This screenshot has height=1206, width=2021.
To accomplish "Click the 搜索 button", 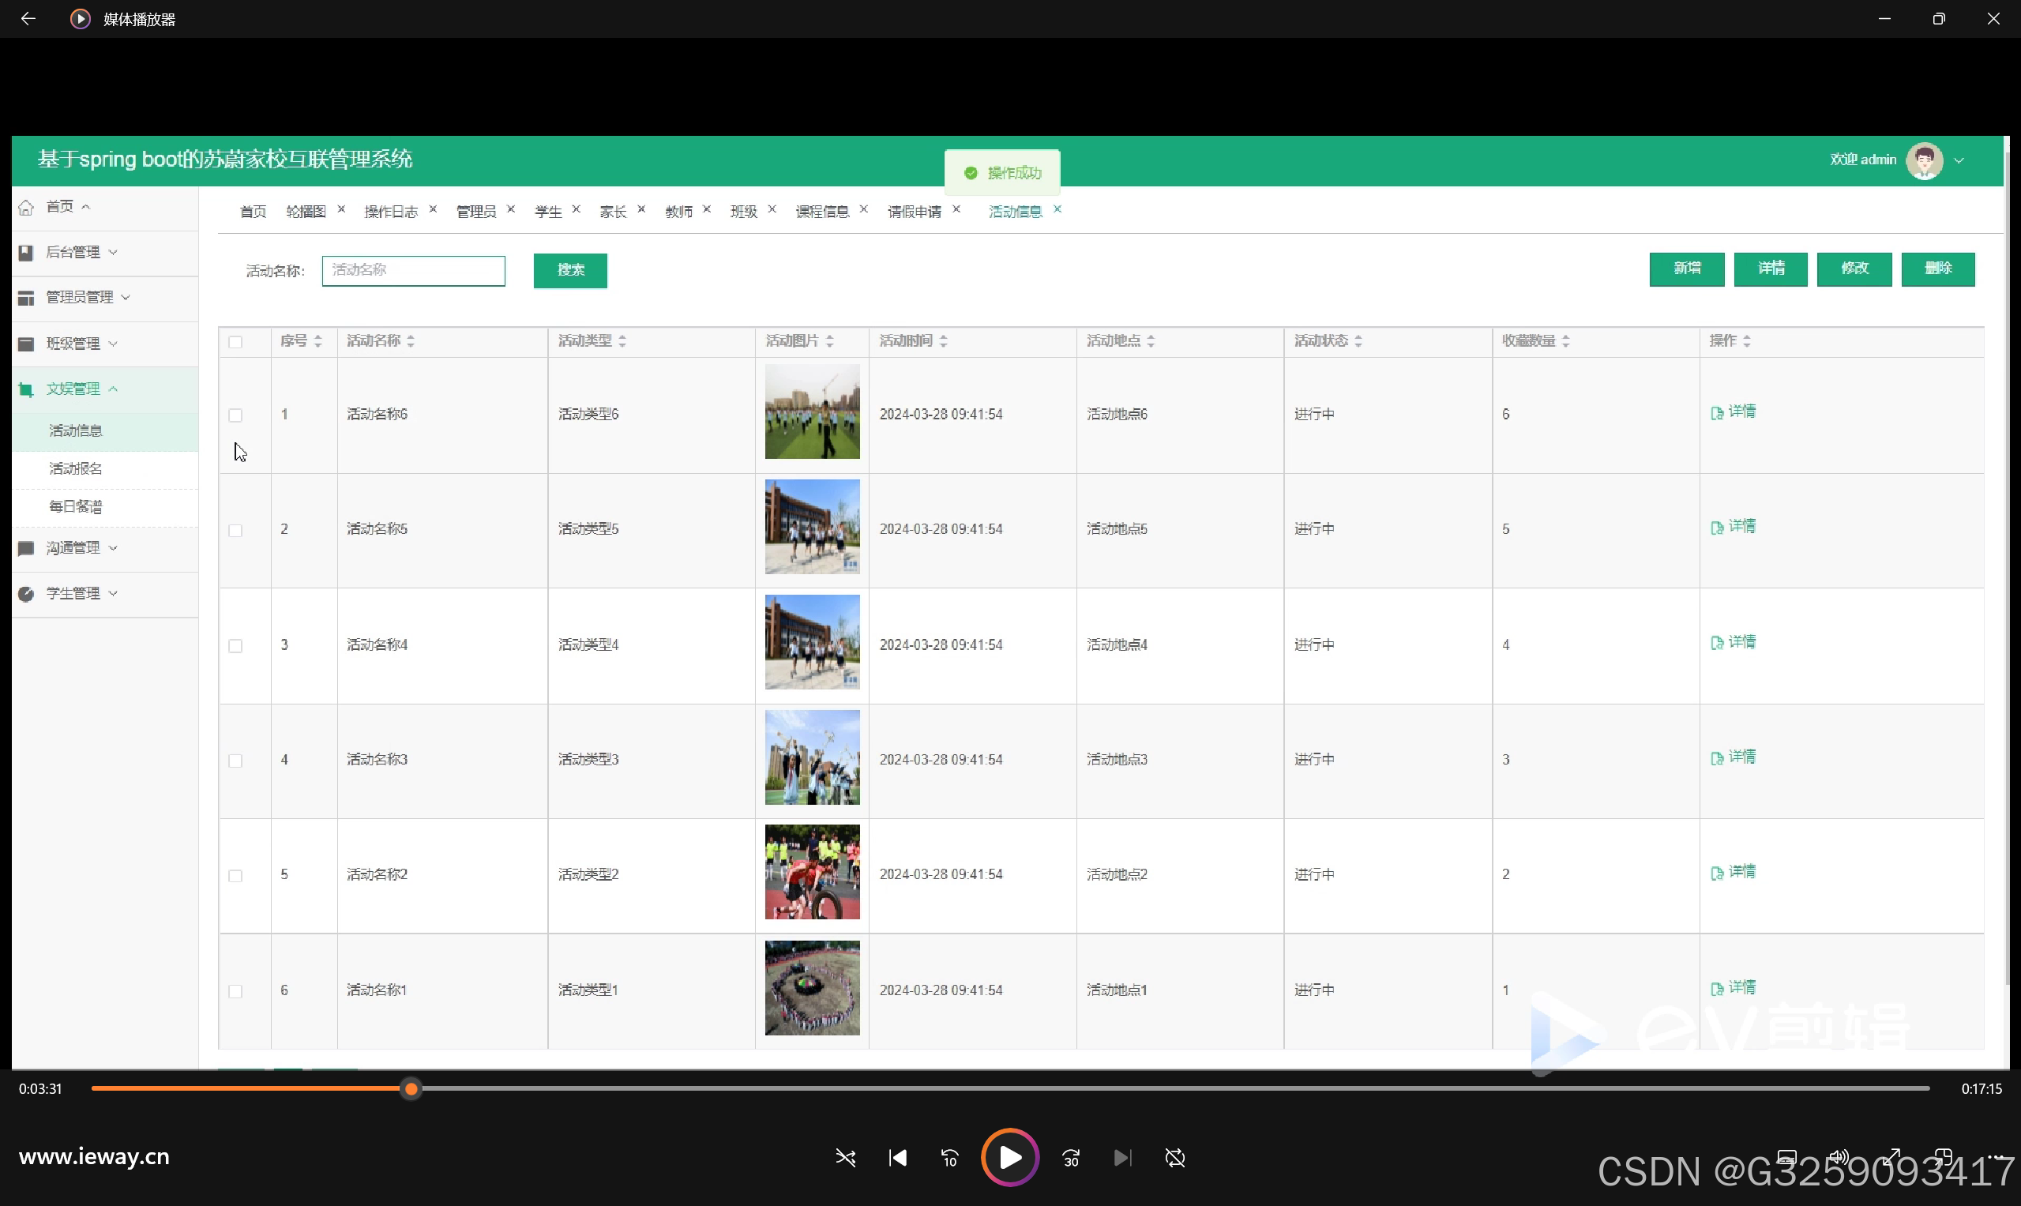I will click(569, 270).
